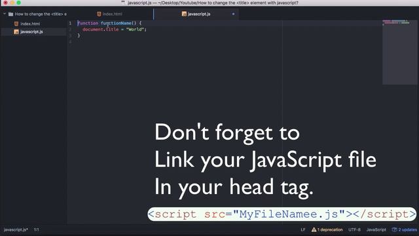The image size is (419, 236).
Task: Change file encoding via UTF-8
Action: (x=354, y=229)
